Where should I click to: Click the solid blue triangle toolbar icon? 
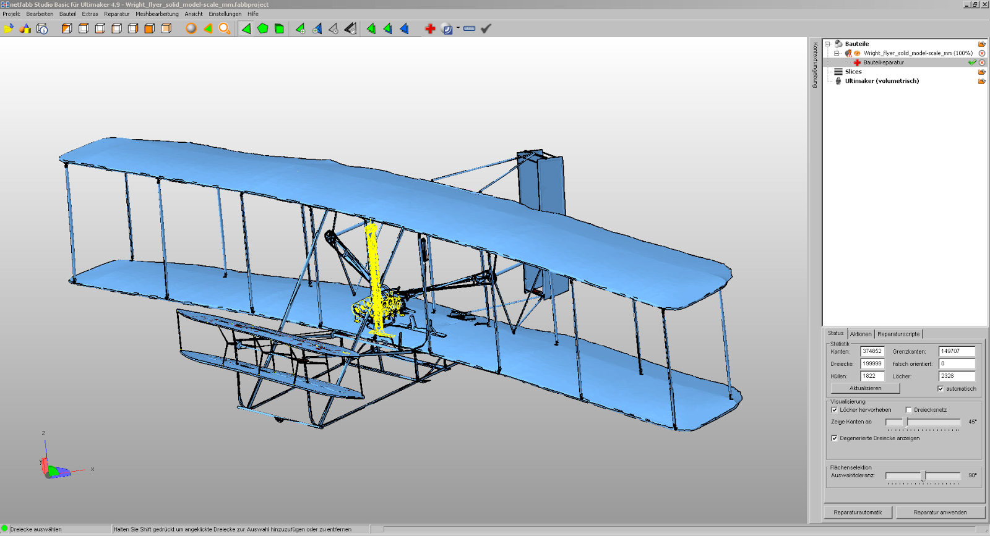[405, 28]
